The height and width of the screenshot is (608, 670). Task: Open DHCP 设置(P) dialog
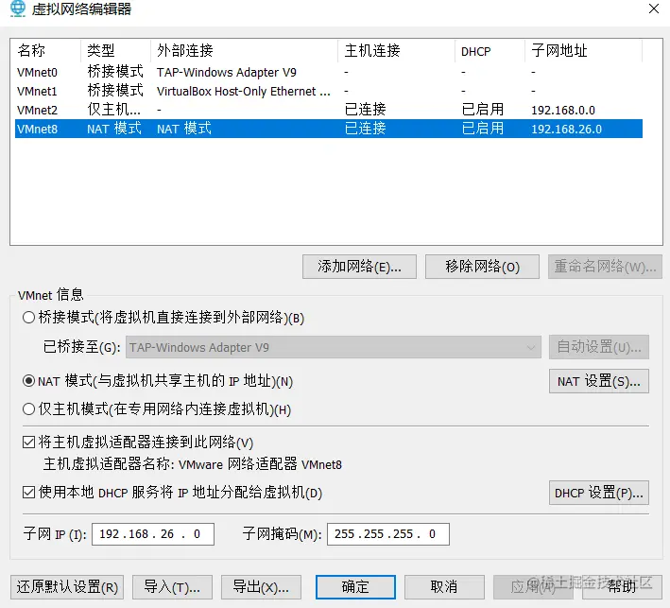click(598, 493)
